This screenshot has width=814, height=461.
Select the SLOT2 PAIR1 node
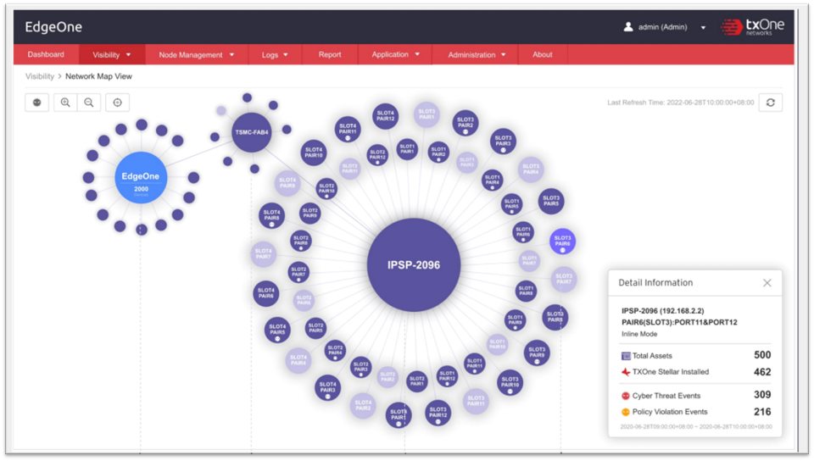[x=417, y=381]
